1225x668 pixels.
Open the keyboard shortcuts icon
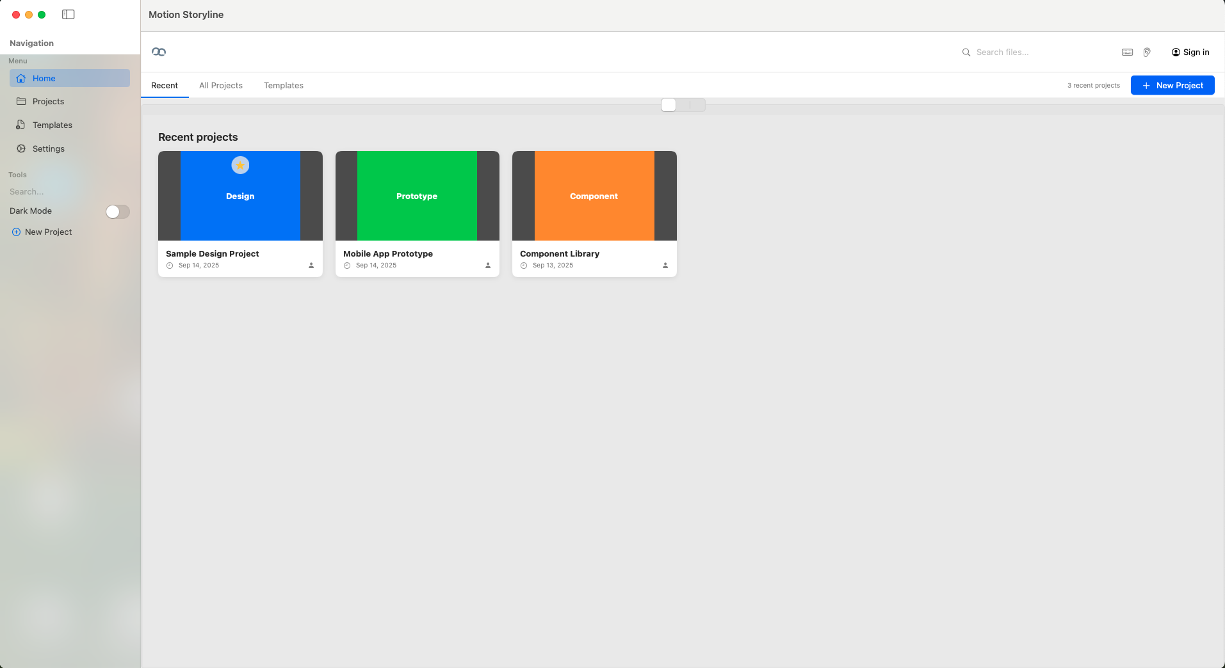tap(1128, 52)
